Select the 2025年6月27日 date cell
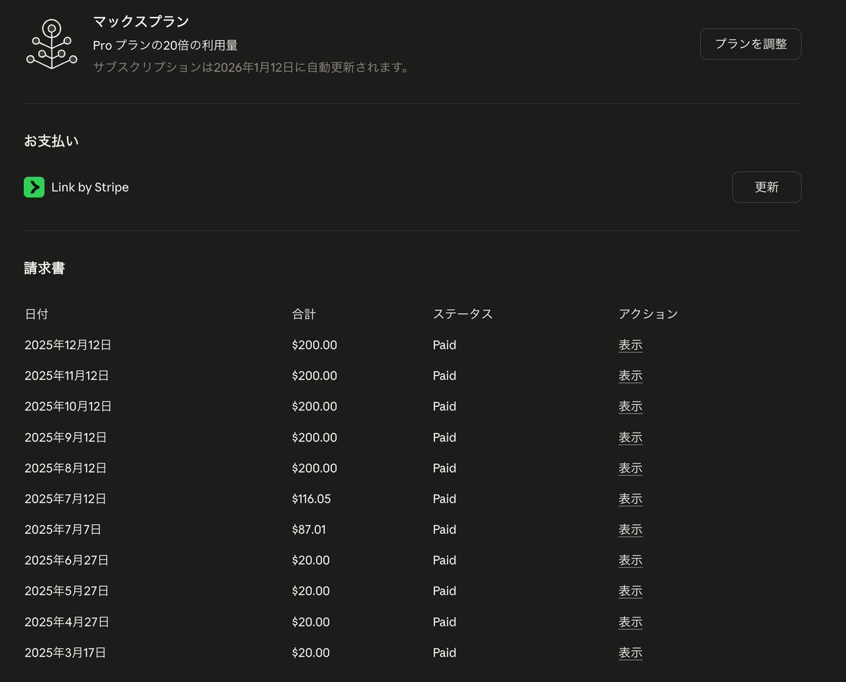 click(x=66, y=561)
